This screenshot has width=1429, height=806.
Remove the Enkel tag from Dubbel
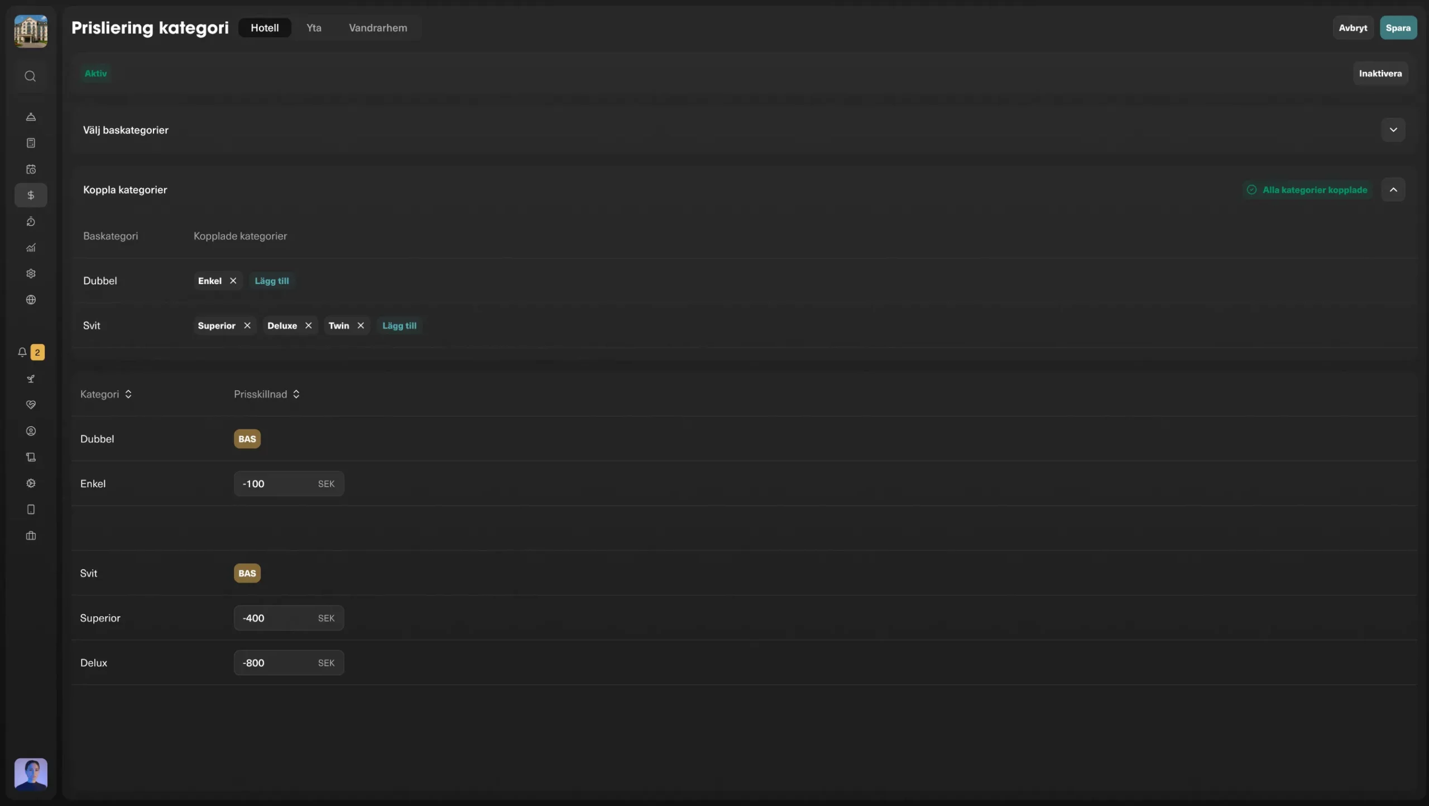[233, 281]
